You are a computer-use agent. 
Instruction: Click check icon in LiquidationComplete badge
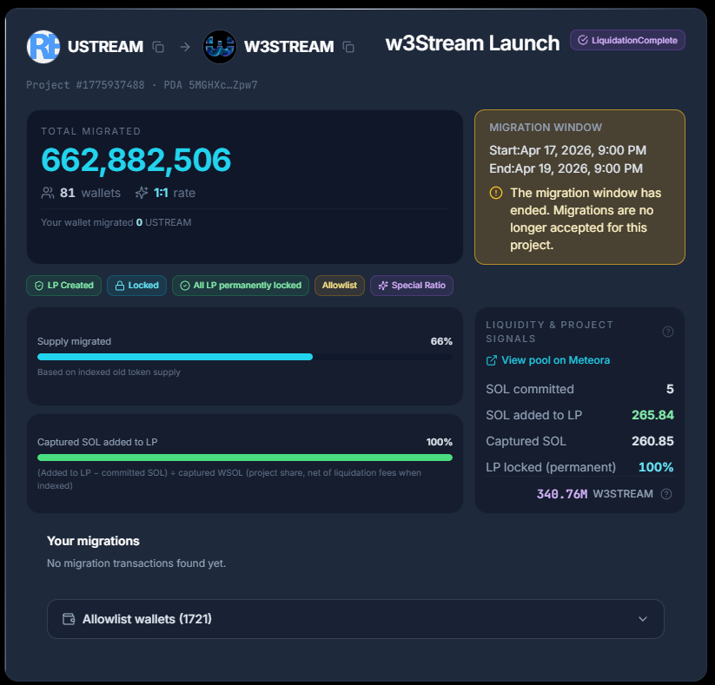[x=583, y=40]
